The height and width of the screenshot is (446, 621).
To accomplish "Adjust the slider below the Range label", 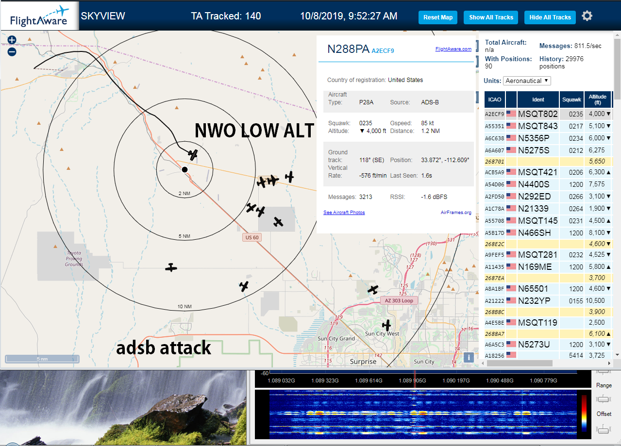I will tap(603, 399).
